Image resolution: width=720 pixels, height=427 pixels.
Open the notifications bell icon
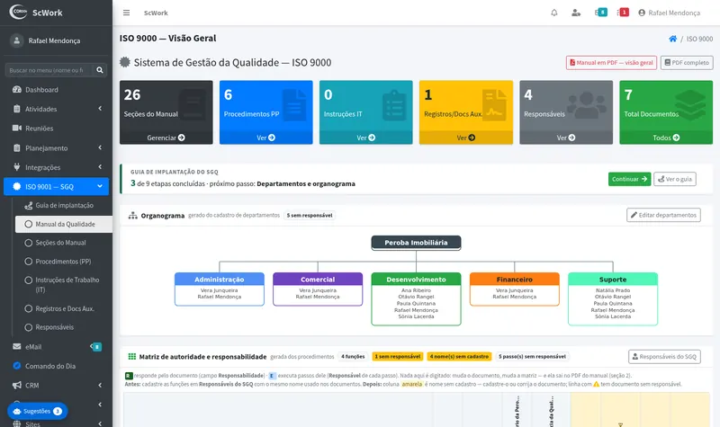click(554, 13)
